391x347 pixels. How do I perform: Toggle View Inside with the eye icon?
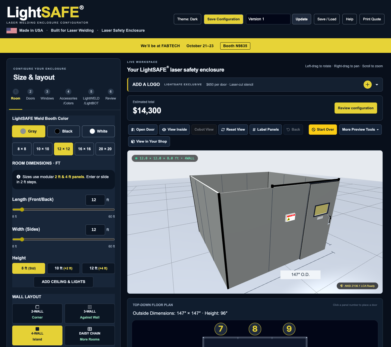tap(175, 130)
